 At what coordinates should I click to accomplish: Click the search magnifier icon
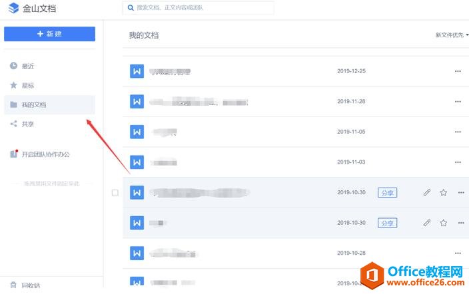tap(131, 8)
